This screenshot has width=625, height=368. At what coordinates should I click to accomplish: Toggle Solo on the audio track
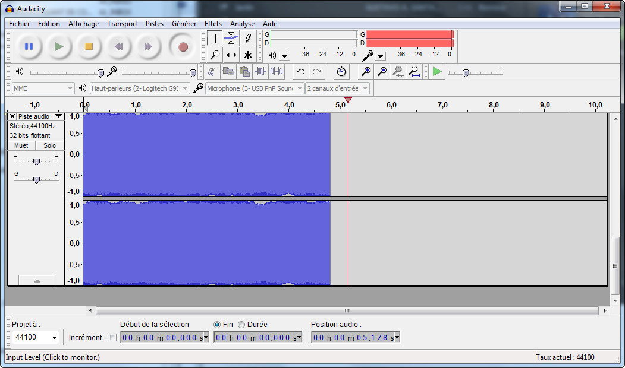50,145
